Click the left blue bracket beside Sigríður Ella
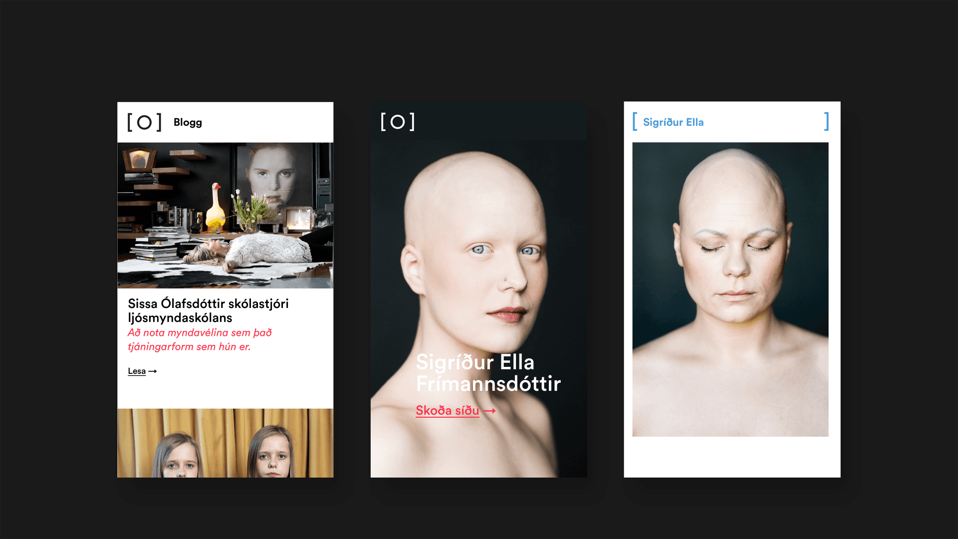 click(635, 122)
